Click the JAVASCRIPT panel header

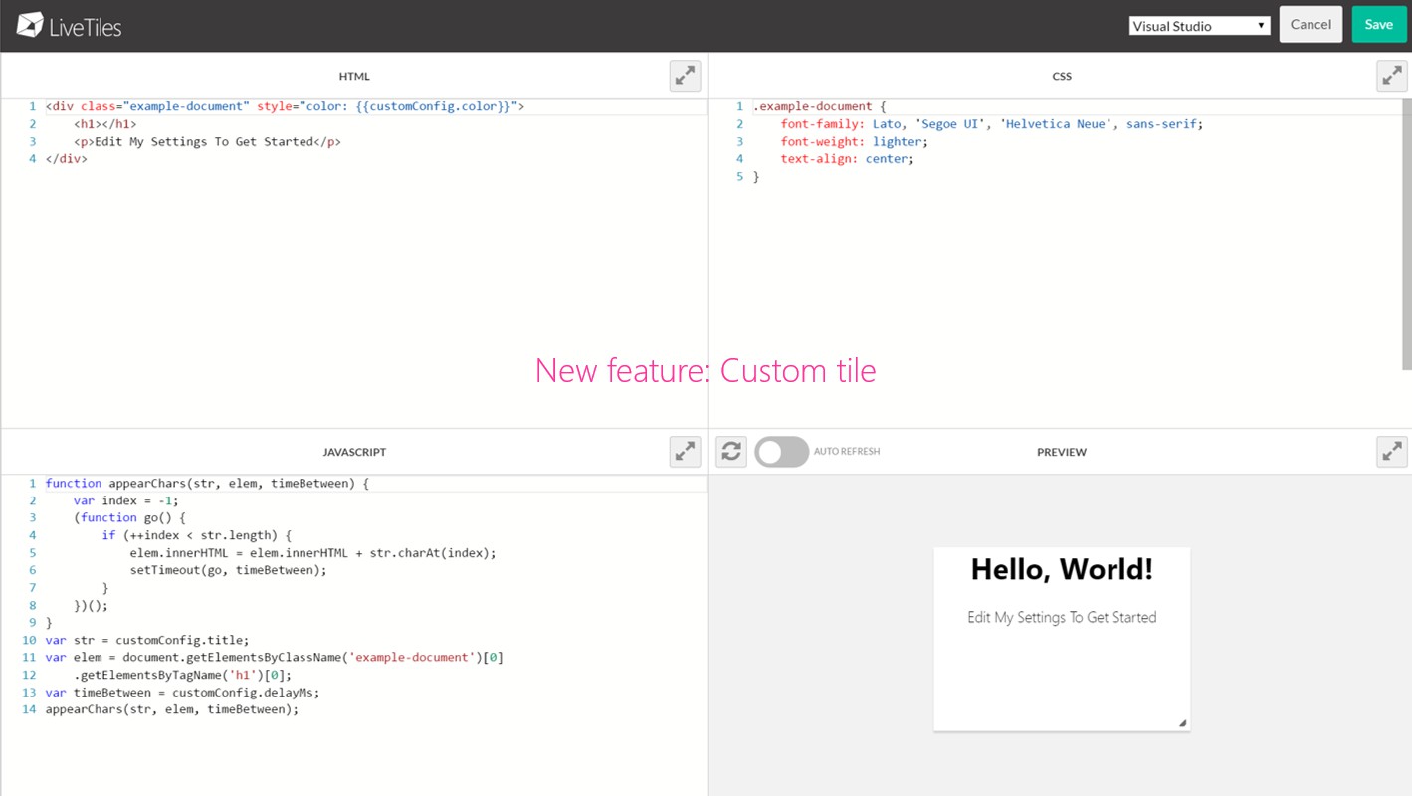[354, 452]
